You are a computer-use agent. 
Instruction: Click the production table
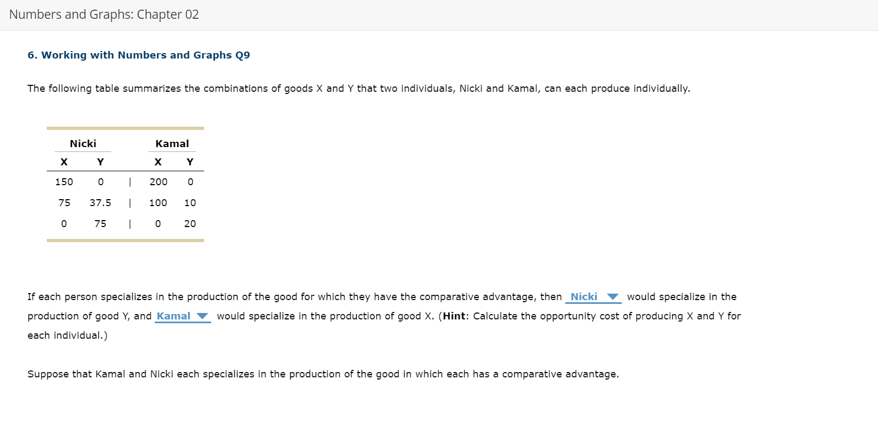(x=125, y=185)
